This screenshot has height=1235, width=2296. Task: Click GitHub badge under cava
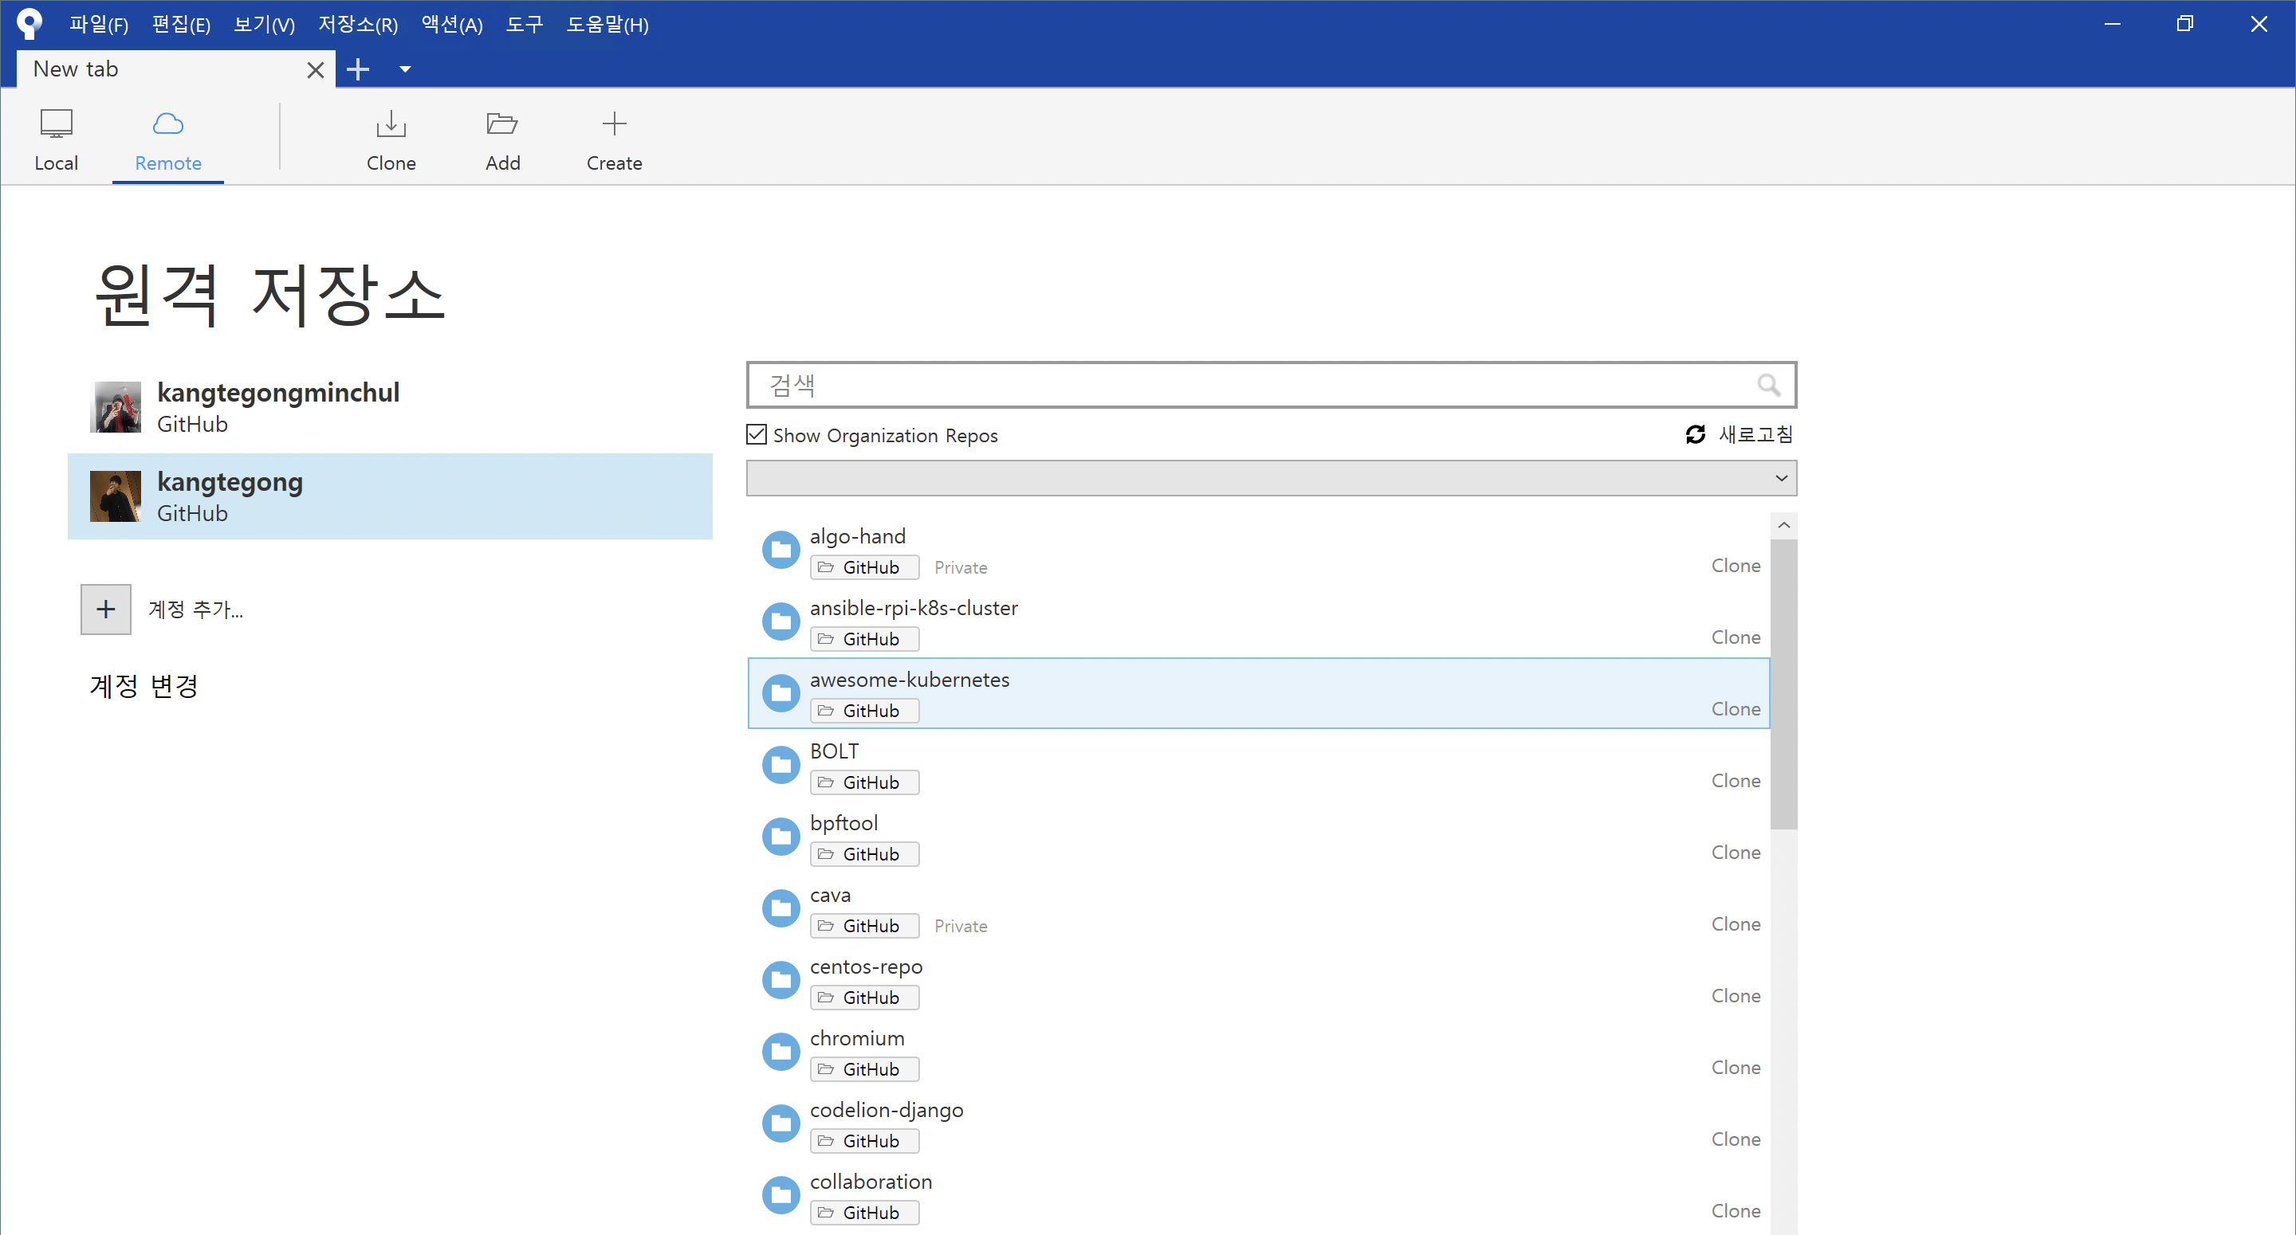[864, 926]
